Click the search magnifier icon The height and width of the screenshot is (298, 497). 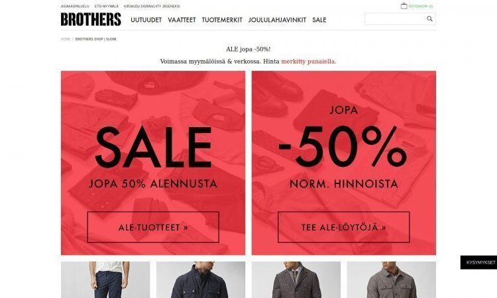point(429,19)
